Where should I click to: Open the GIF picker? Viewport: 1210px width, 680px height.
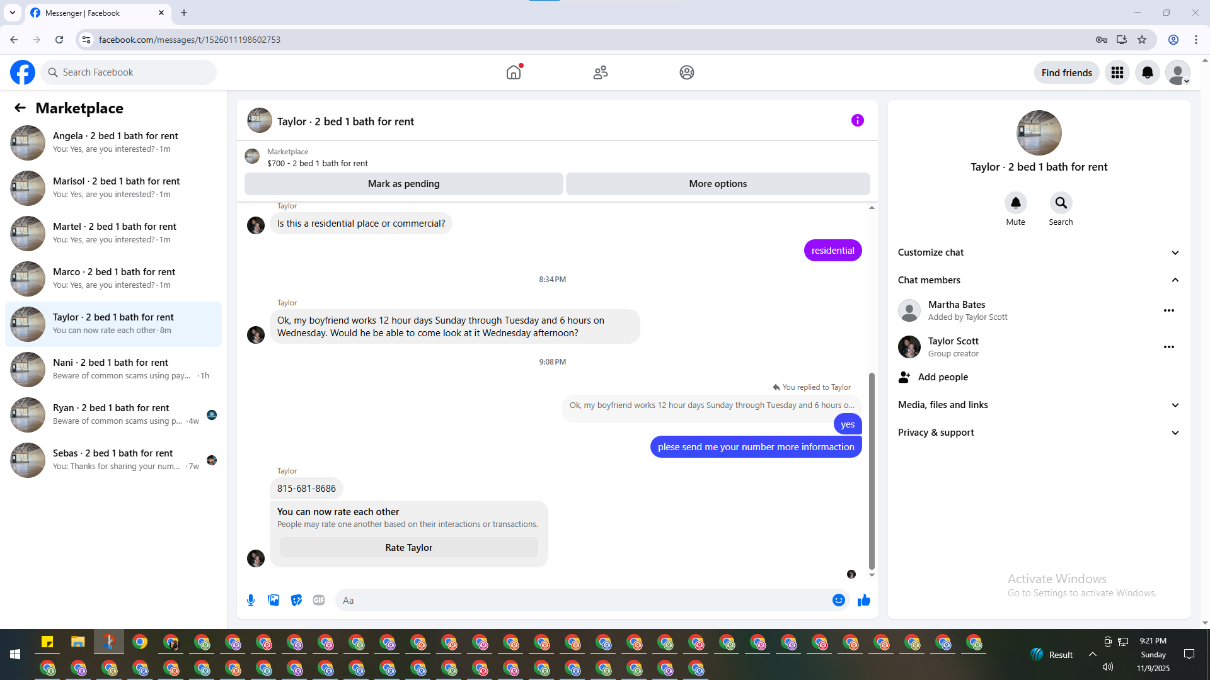tap(319, 600)
